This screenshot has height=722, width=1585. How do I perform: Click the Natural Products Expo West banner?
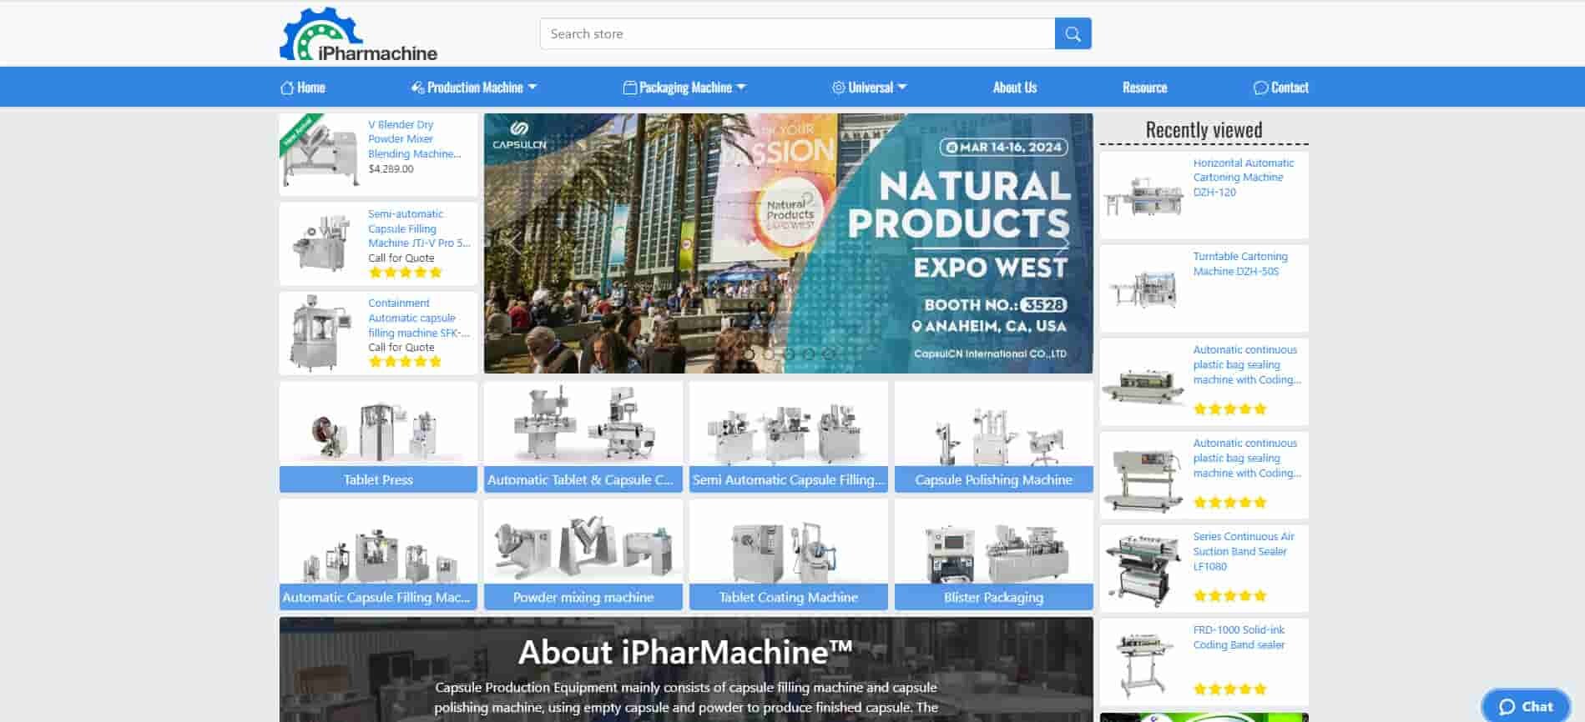click(788, 243)
